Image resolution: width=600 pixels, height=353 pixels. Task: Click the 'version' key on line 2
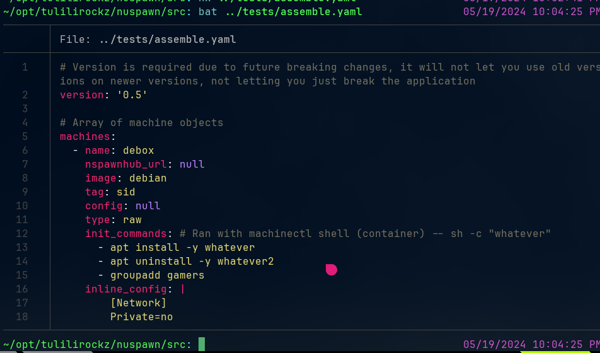[82, 95]
